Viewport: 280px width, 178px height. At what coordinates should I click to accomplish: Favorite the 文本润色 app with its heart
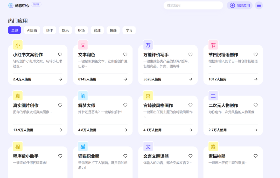[125, 55]
